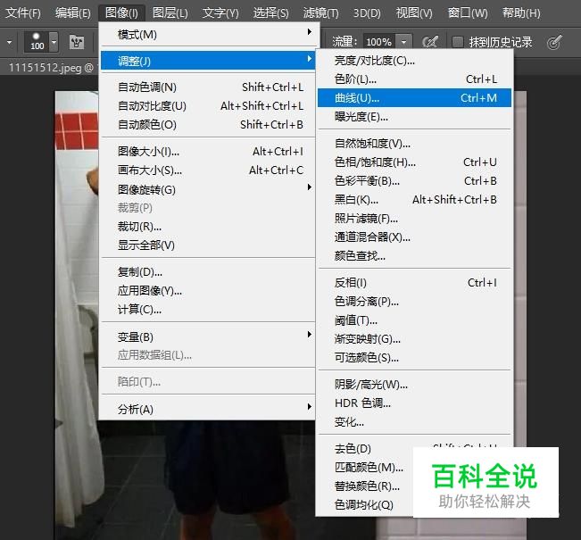The height and width of the screenshot is (540, 581).
Task: Choose 阈值(T)...
Action: click(414, 320)
